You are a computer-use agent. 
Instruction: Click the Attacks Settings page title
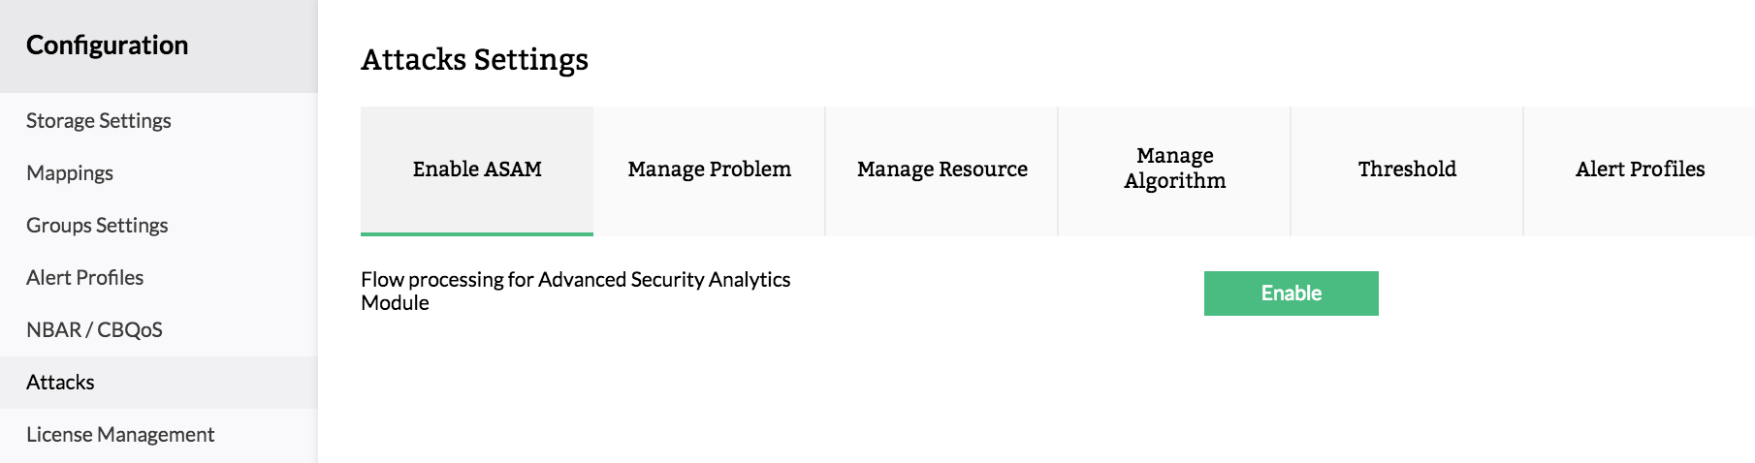coord(474,60)
